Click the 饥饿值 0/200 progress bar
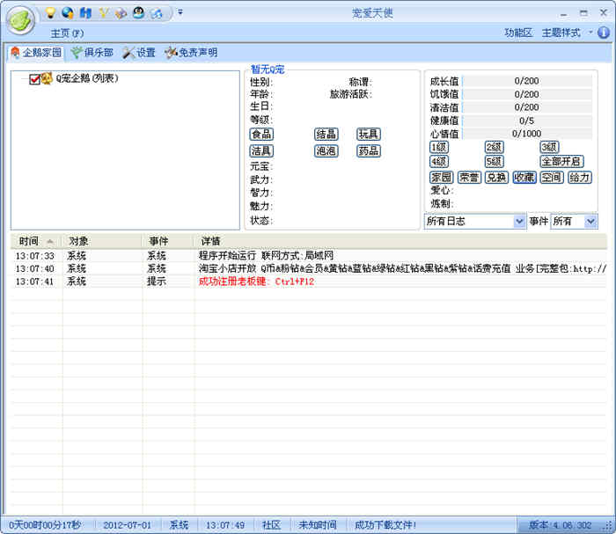This screenshot has height=534, width=616. click(x=527, y=95)
